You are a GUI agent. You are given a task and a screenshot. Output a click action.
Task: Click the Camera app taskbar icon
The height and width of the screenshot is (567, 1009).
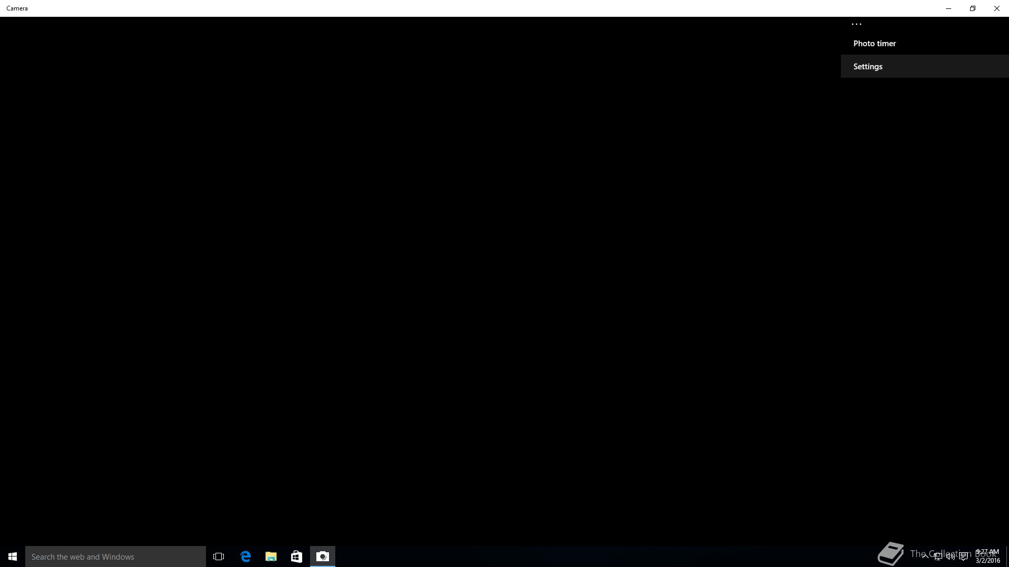323,556
